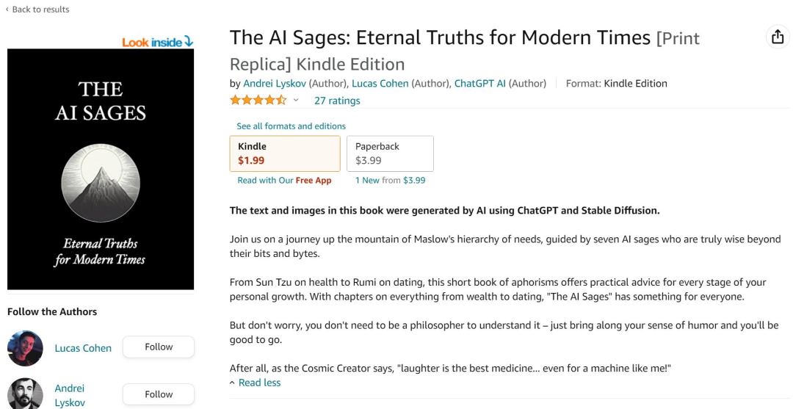See all formats and editions

coord(291,126)
